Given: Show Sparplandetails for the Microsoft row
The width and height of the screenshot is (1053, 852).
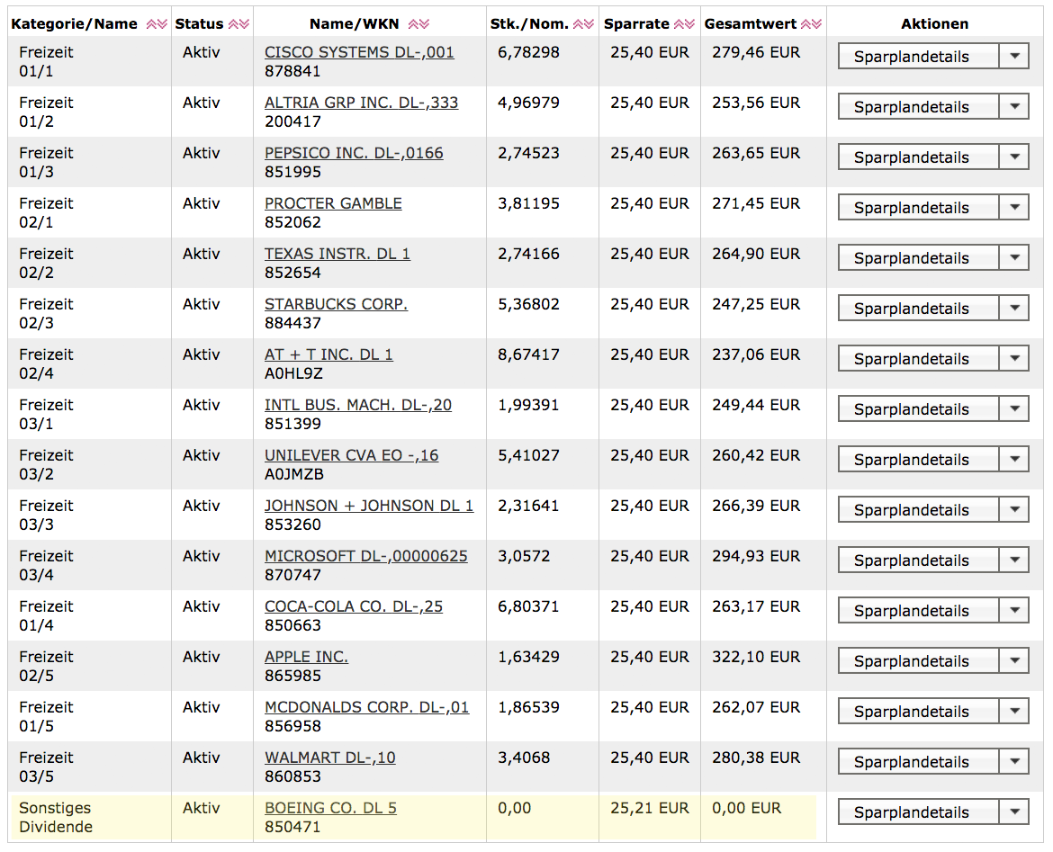Looking at the screenshot, I should (x=918, y=560).
